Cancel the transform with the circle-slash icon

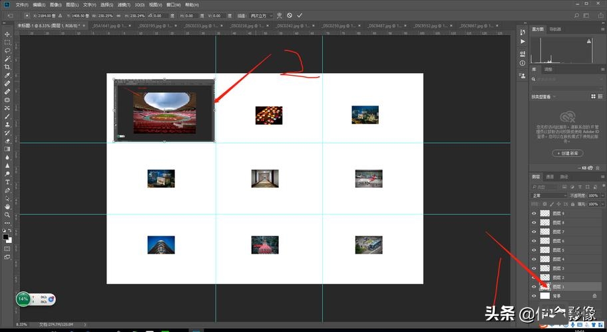(290, 15)
